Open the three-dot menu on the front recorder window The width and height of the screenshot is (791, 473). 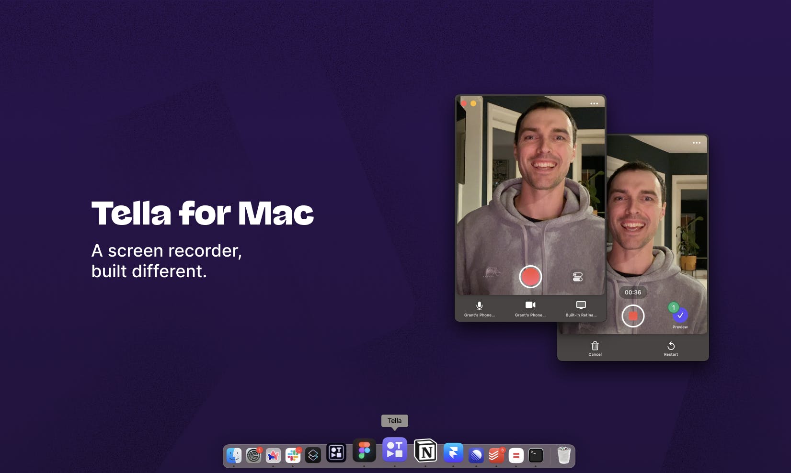(594, 103)
